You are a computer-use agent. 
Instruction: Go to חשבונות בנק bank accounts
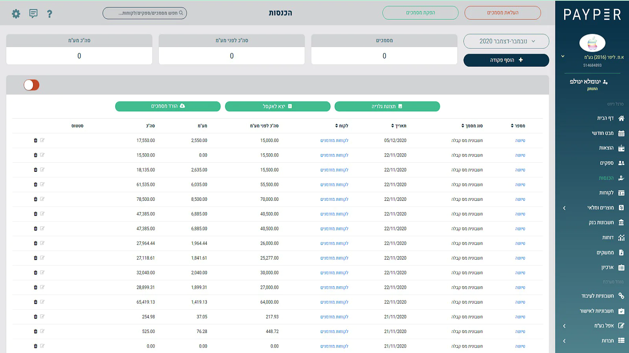(x=605, y=222)
